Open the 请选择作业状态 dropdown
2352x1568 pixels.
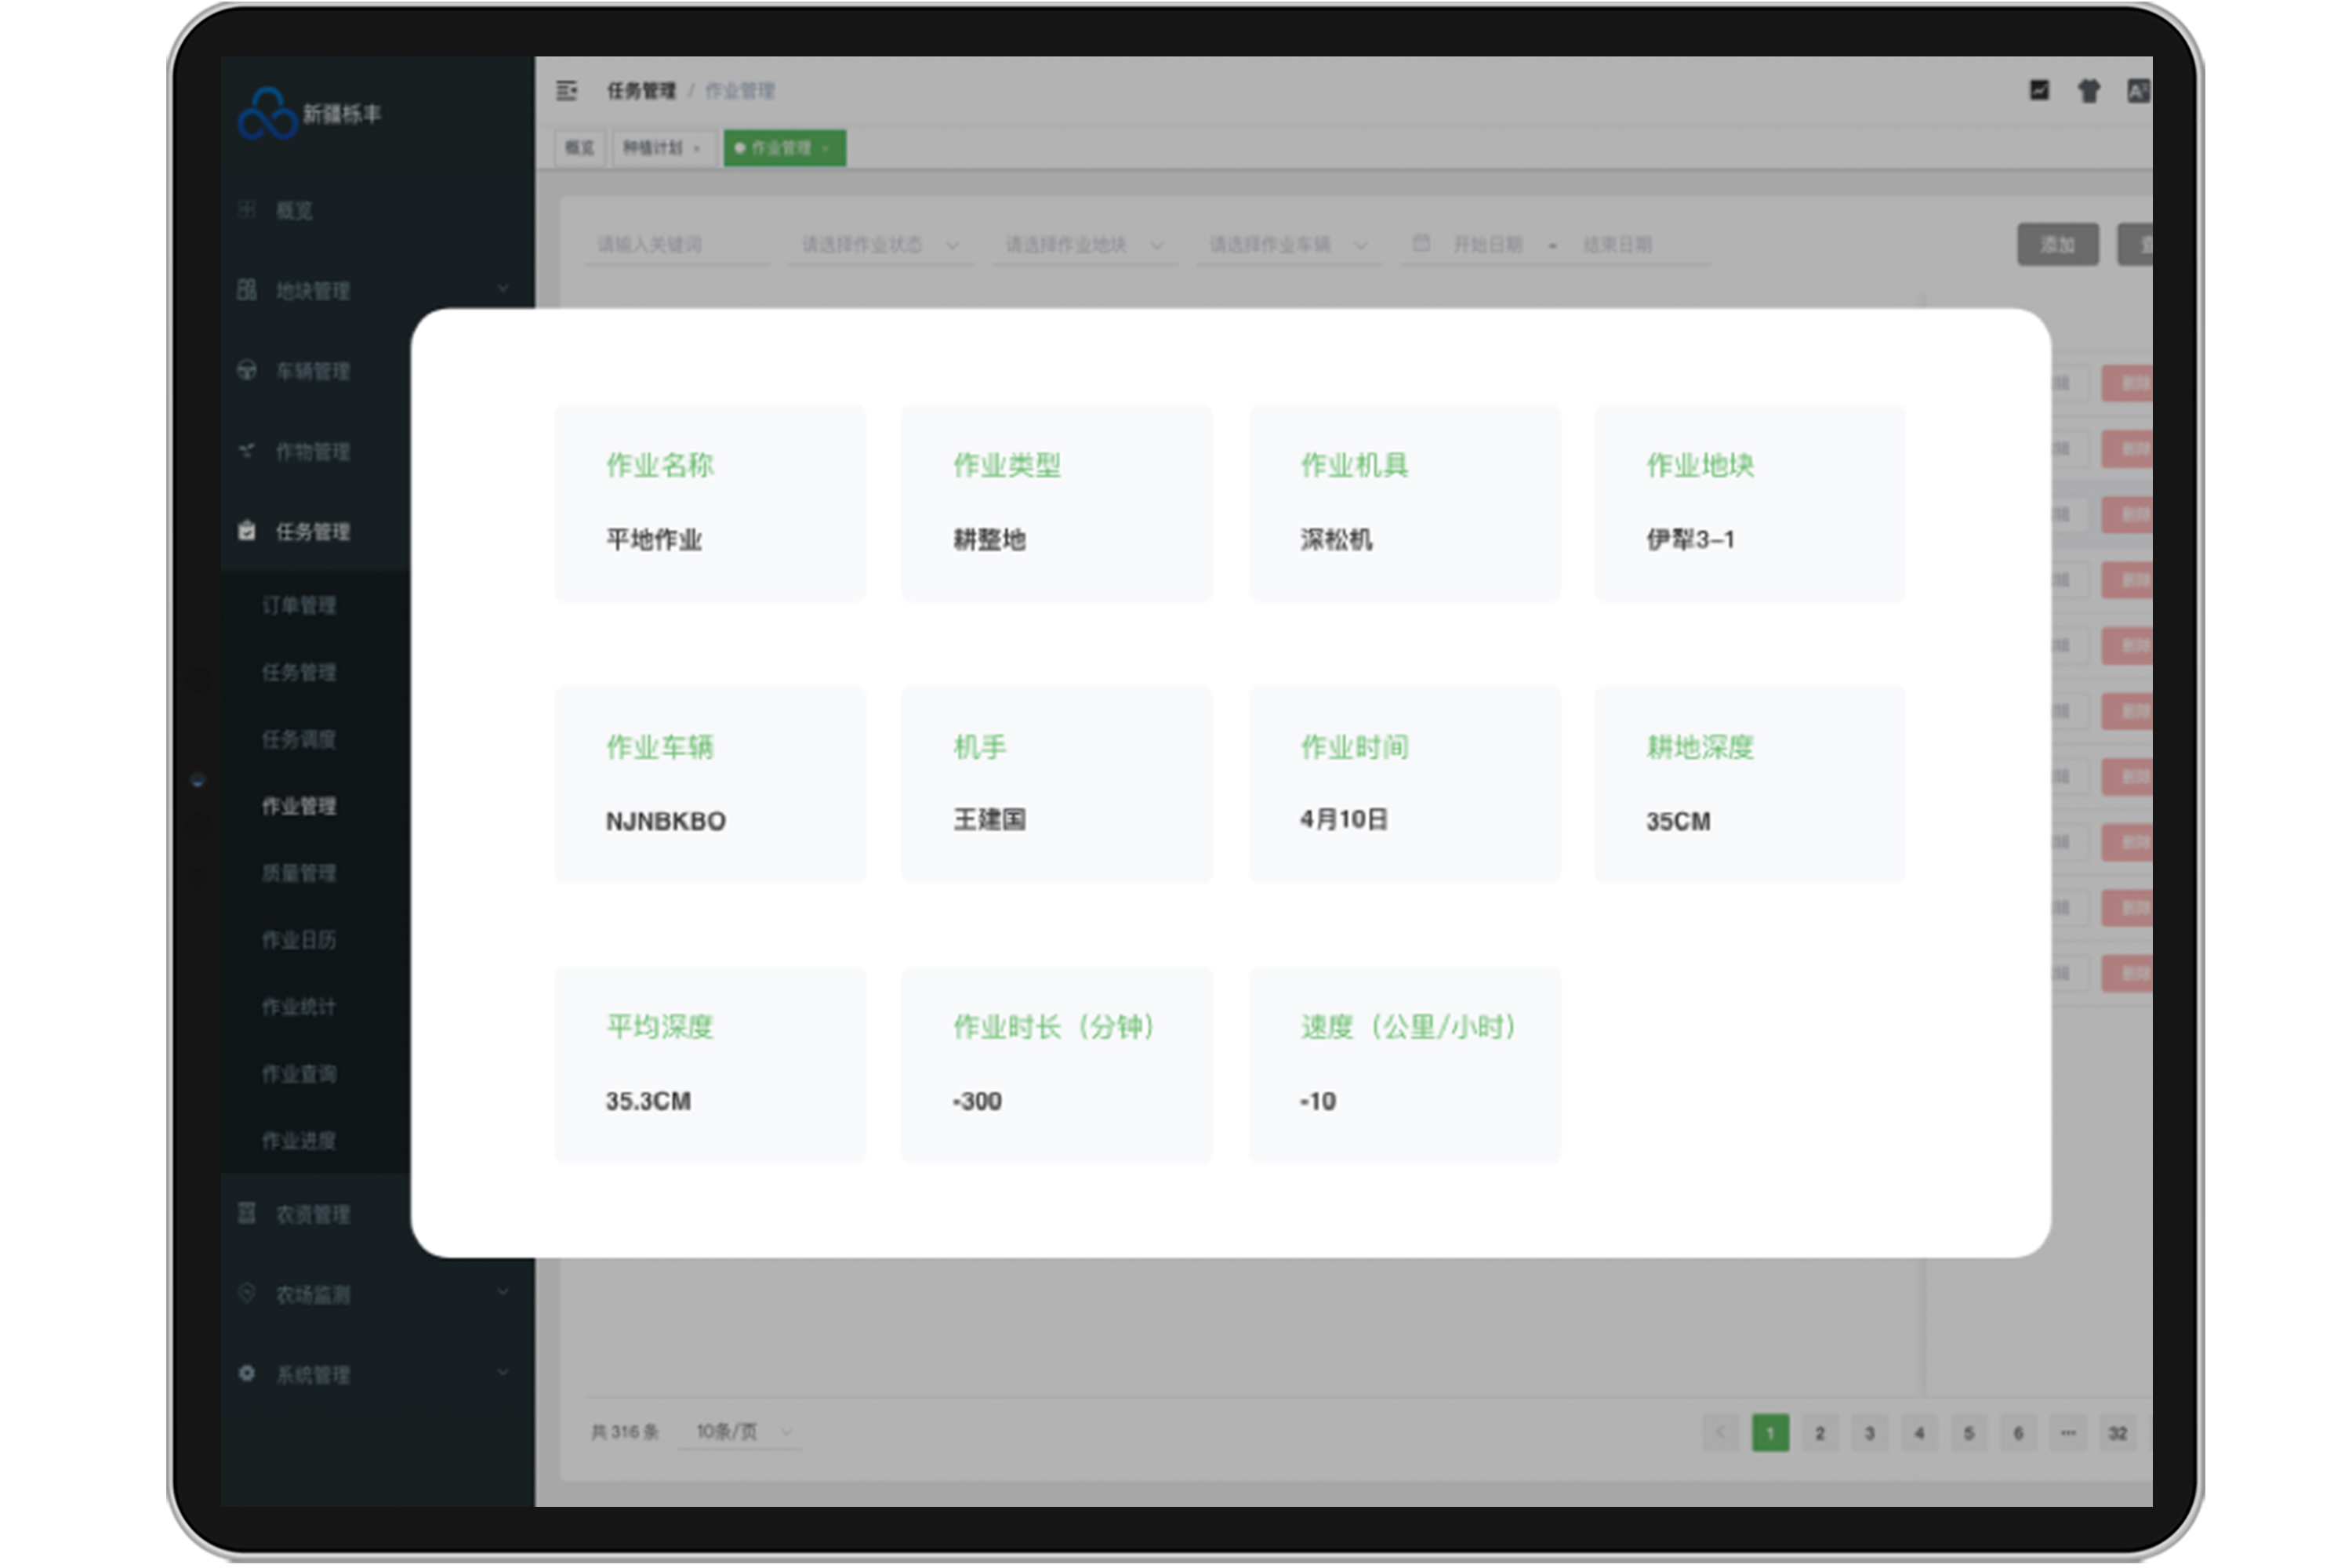pos(881,245)
